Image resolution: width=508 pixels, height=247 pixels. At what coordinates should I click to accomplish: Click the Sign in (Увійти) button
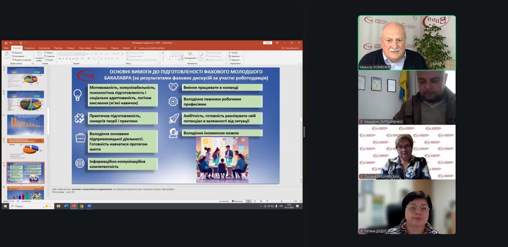[x=267, y=43]
